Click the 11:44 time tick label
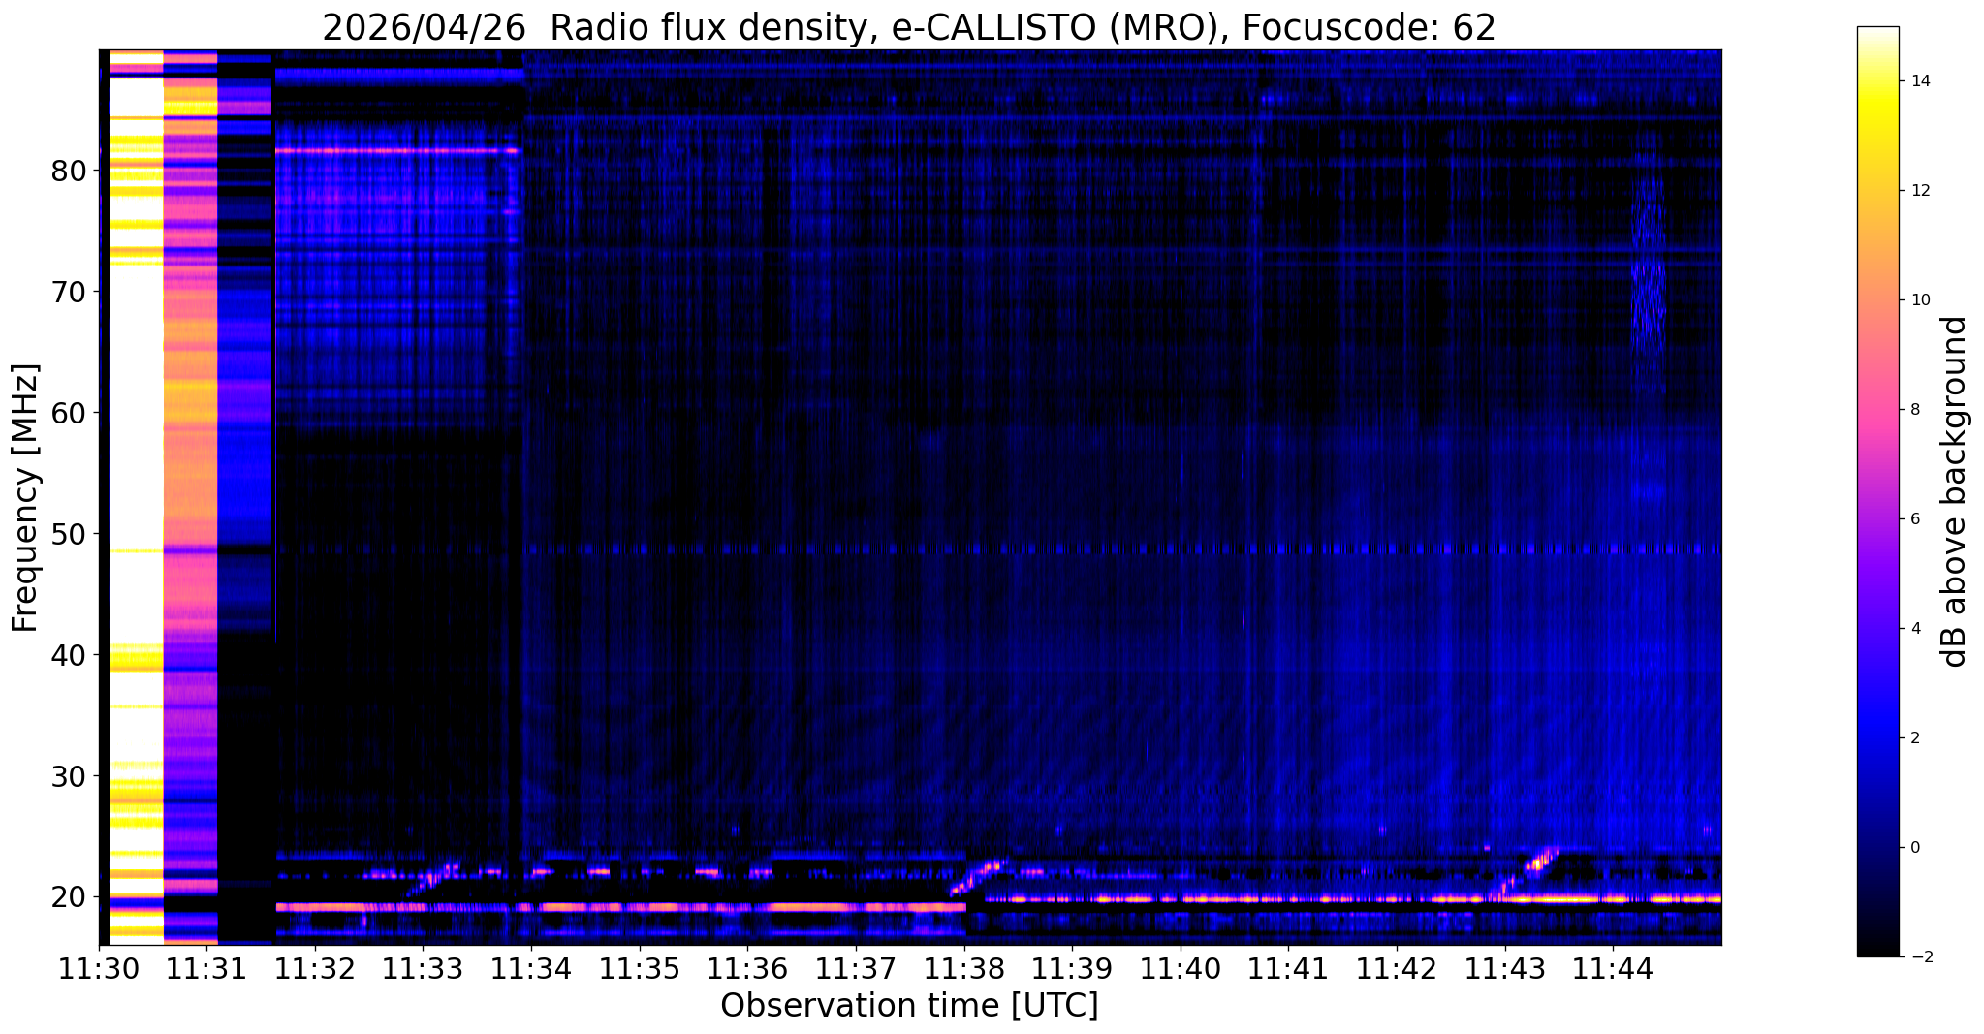The width and height of the screenshot is (1984, 1034). pyautogui.click(x=1613, y=968)
